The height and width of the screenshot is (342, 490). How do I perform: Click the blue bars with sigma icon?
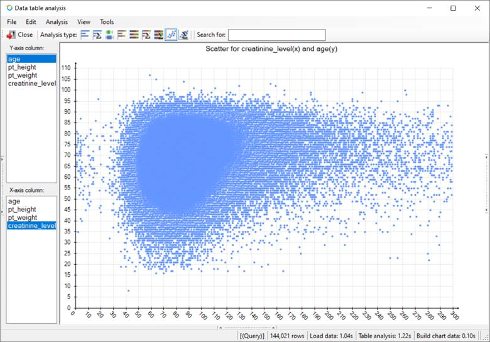pyautogui.click(x=97, y=35)
